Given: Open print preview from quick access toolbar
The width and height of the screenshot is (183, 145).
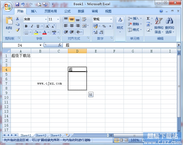Looking at the screenshot, I should click(39, 4).
